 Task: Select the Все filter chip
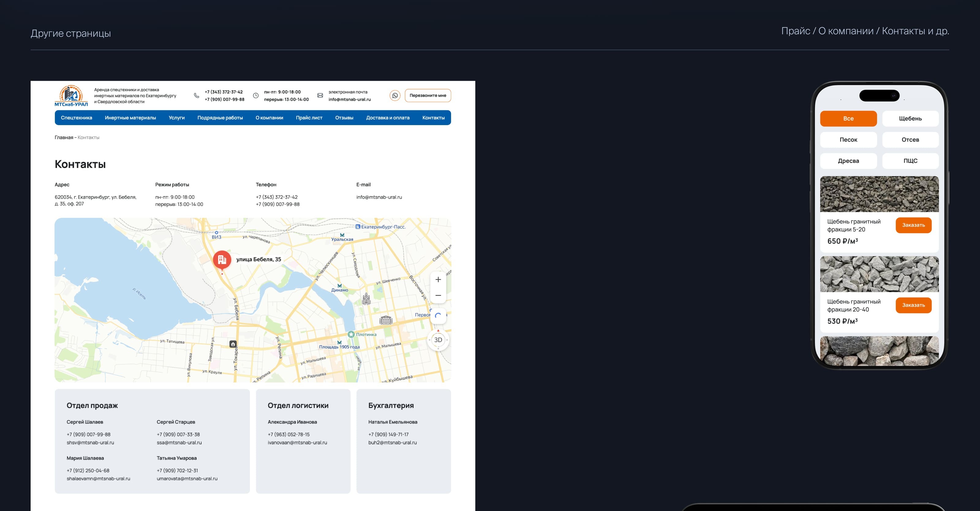tap(848, 119)
